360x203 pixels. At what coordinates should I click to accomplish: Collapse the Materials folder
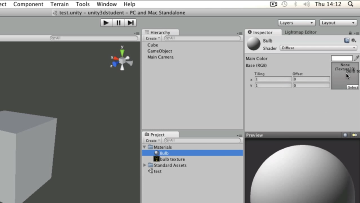(x=144, y=147)
